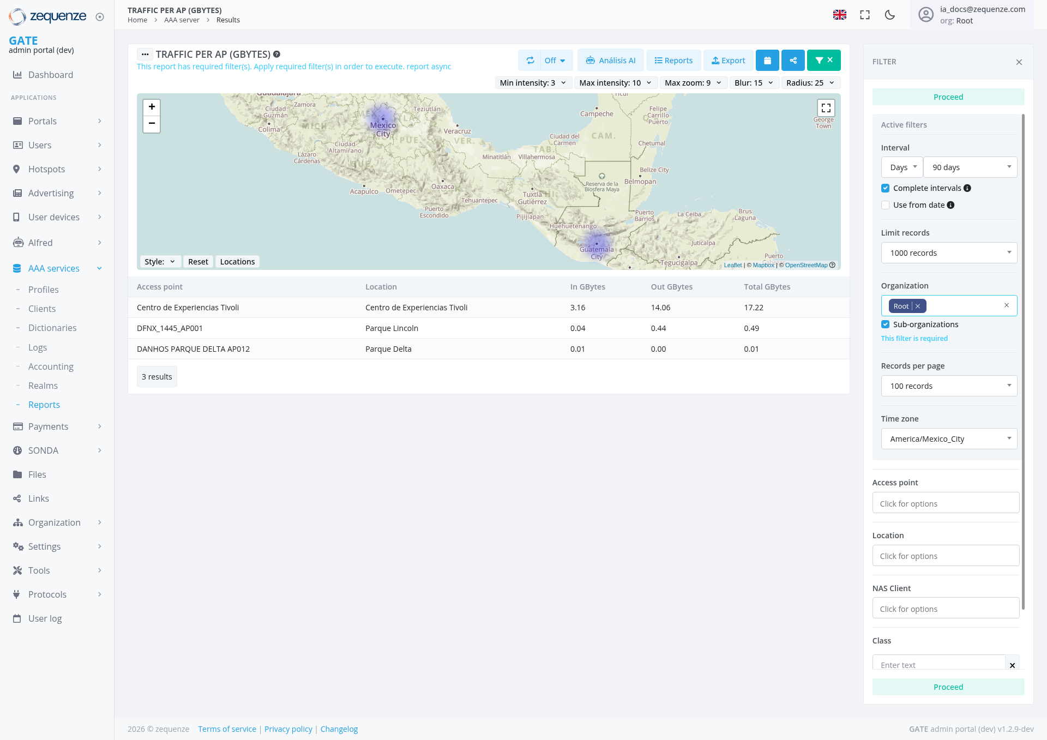Viewport: 1047px width, 740px height.
Task: Reset the map view
Action: [198, 262]
